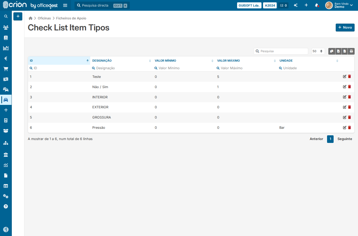Image resolution: width=358 pixels, height=236 pixels.
Task: Open the euro finance sidebar icon
Action: coord(6,58)
